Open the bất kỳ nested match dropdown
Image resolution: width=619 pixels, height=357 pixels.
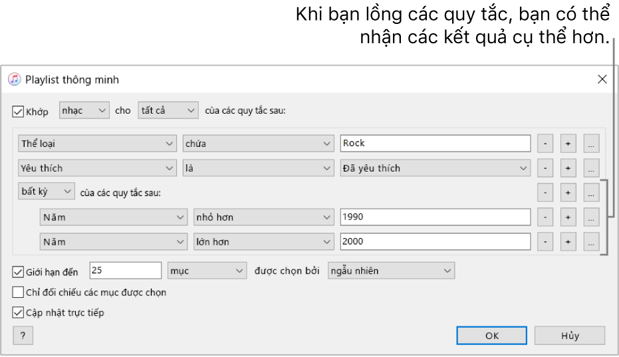[x=46, y=191]
